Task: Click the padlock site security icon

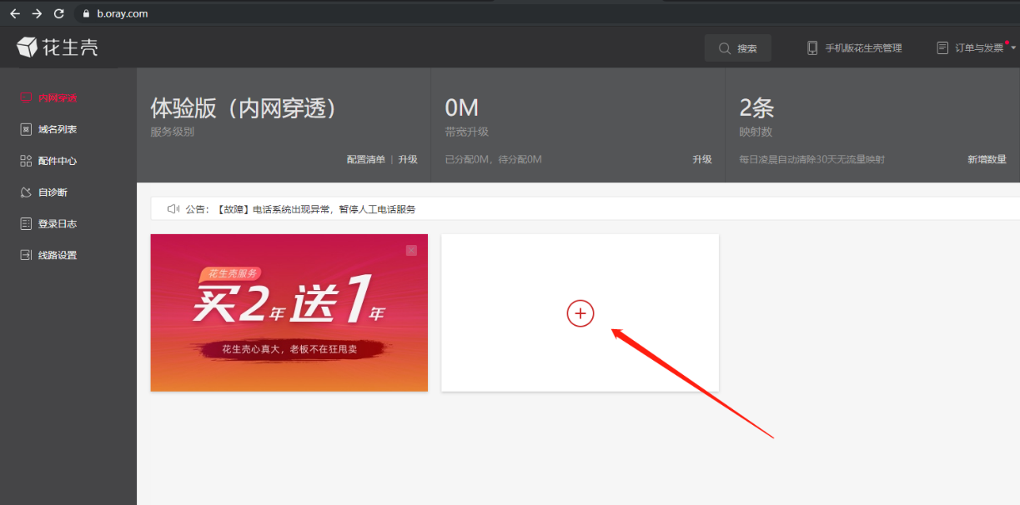Action: (x=86, y=13)
